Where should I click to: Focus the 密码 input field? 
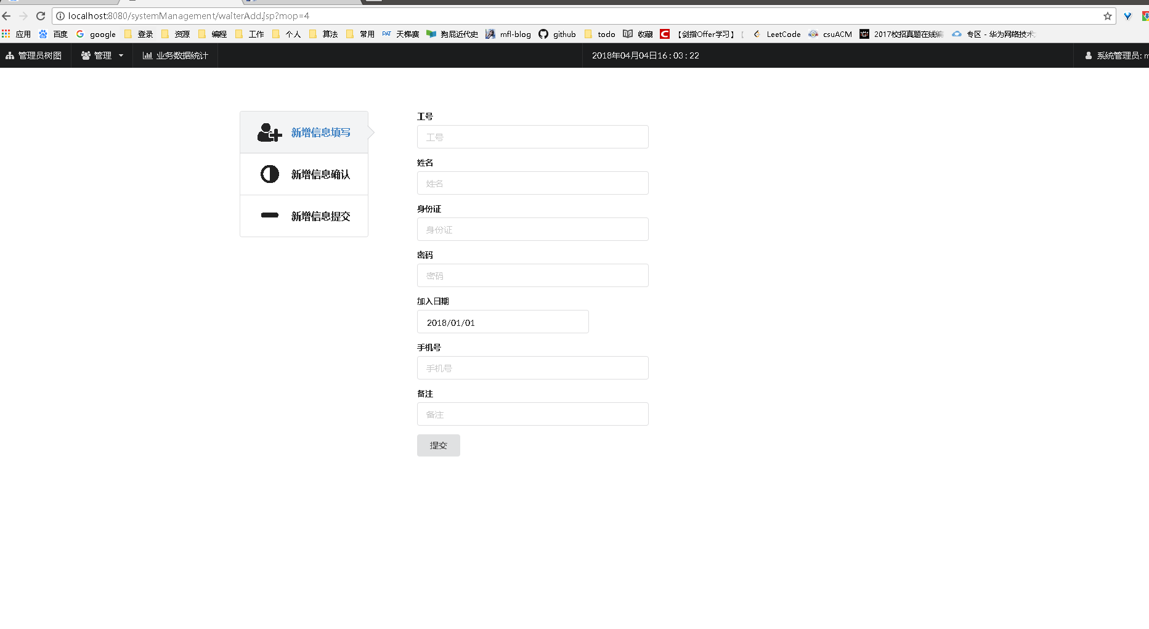click(533, 275)
